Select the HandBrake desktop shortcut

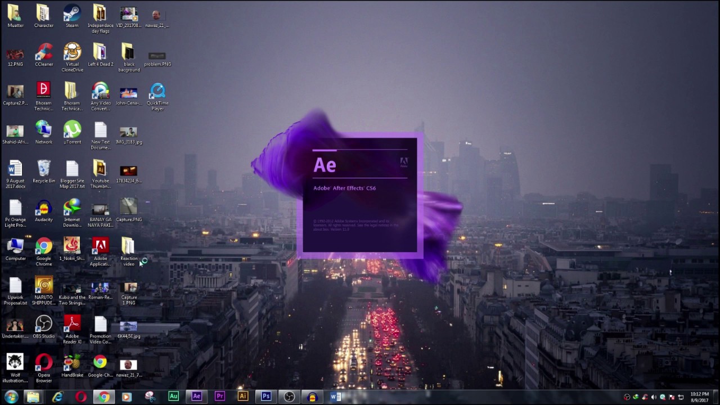(72, 366)
